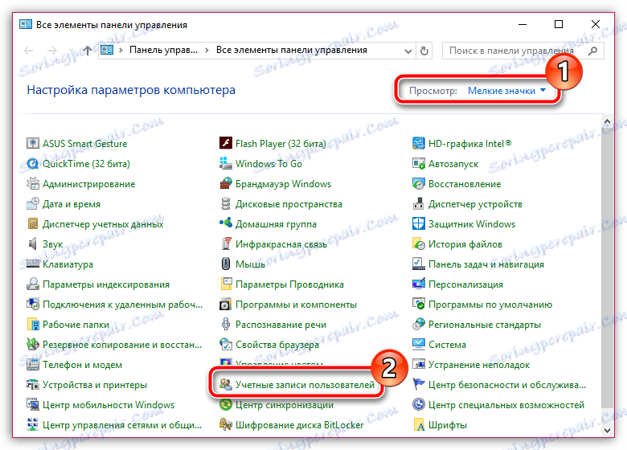Open Параметры индексирования
The width and height of the screenshot is (627, 450).
tap(97, 284)
